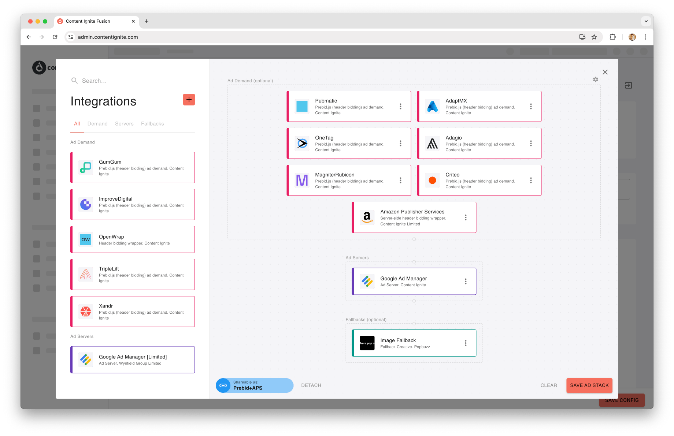Open the Chrome extensions puzzle icon
The height and width of the screenshot is (436, 674).
pyautogui.click(x=612, y=37)
